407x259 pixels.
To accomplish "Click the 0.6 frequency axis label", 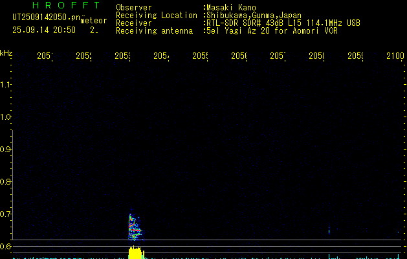I will [5, 246].
